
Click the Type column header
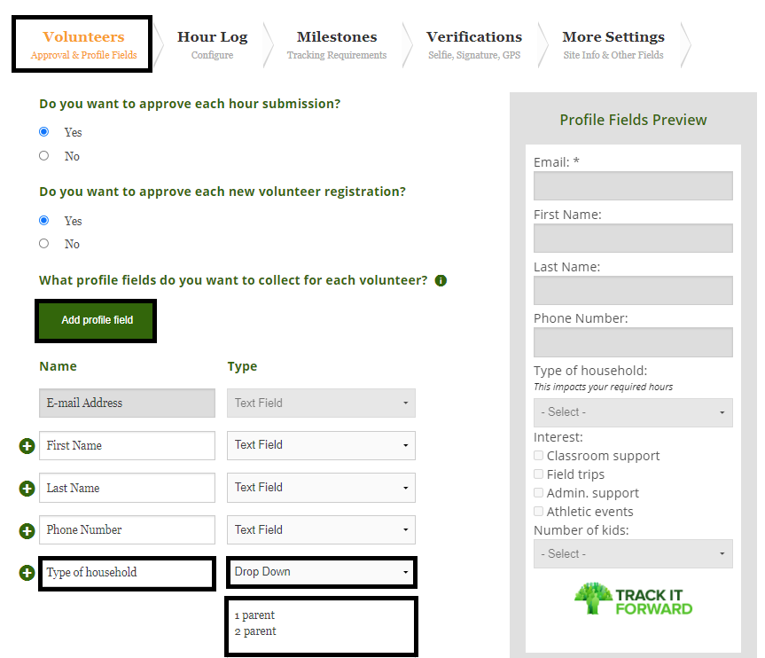242,366
